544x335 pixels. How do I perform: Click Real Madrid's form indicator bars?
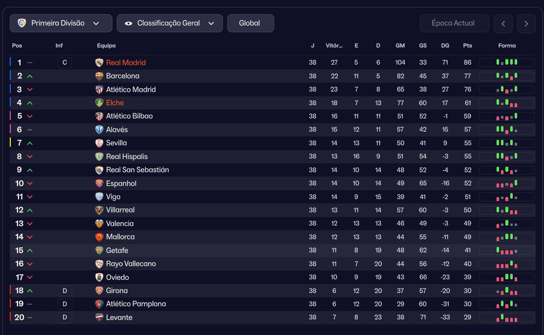pyautogui.click(x=506, y=63)
